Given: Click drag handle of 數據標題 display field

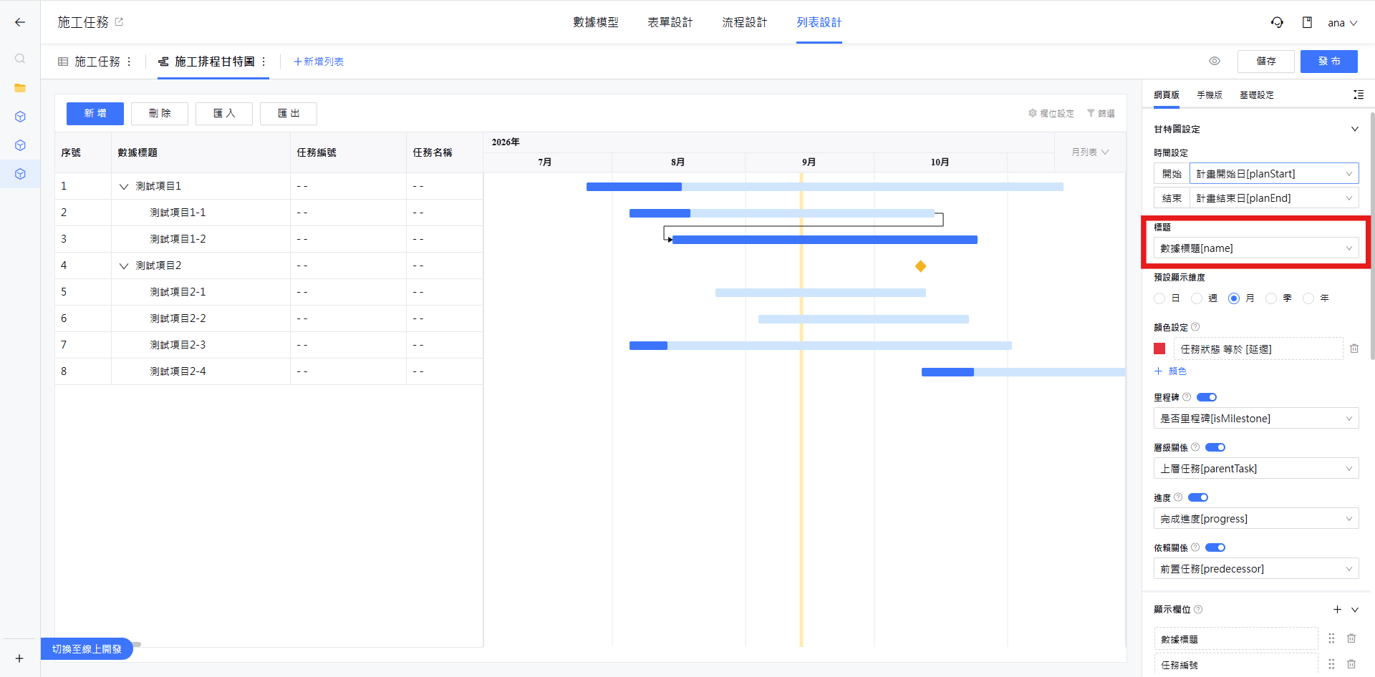Looking at the screenshot, I should pyautogui.click(x=1331, y=638).
